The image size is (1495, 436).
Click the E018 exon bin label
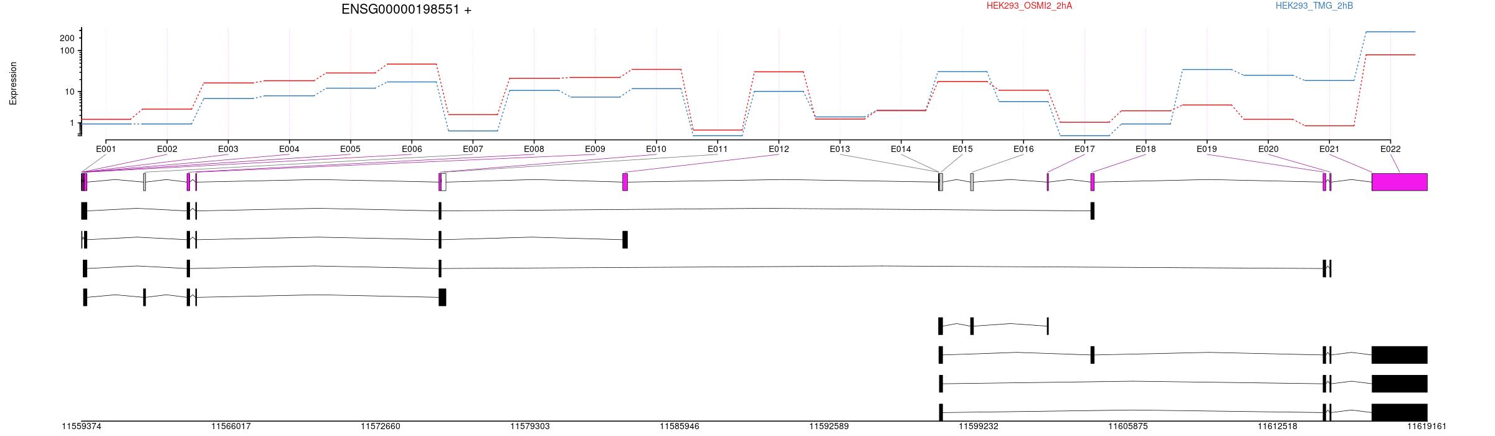pos(1146,149)
